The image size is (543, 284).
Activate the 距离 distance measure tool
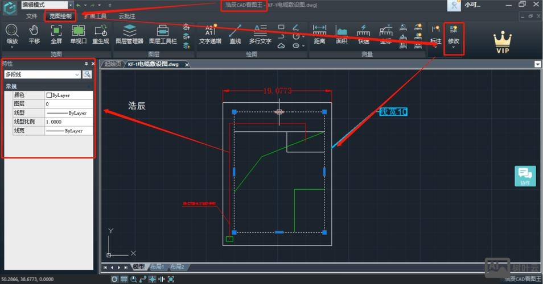pos(319,34)
